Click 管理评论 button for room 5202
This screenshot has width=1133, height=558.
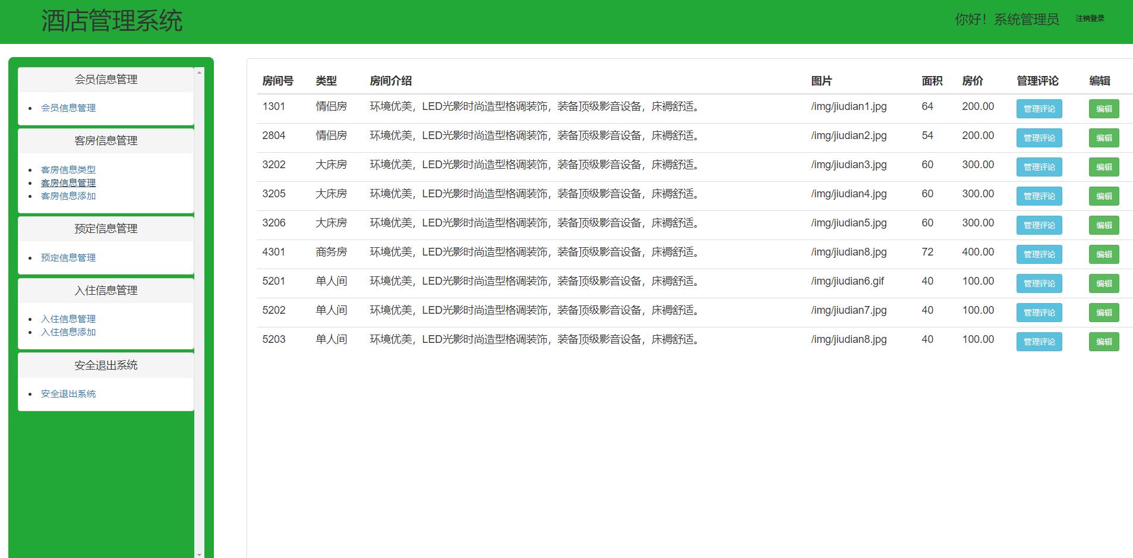1039,313
